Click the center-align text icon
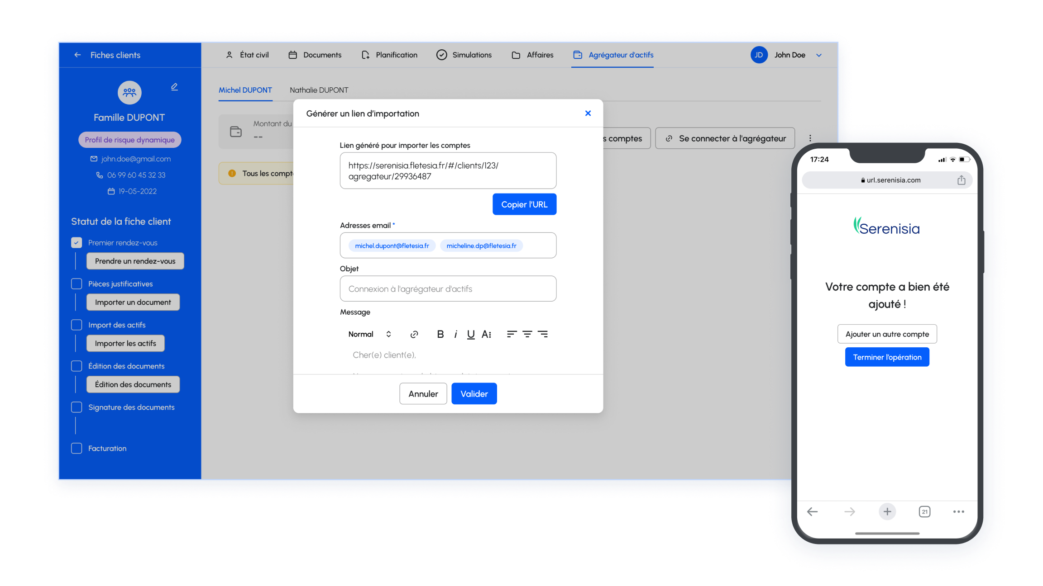This screenshot has width=1043, height=586. tap(527, 334)
